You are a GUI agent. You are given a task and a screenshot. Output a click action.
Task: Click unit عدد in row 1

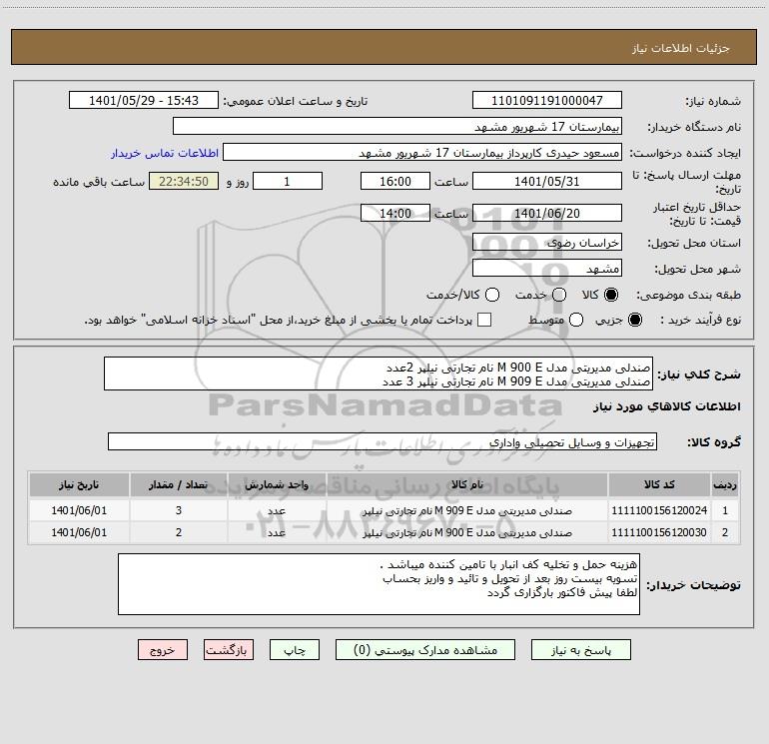click(x=277, y=511)
